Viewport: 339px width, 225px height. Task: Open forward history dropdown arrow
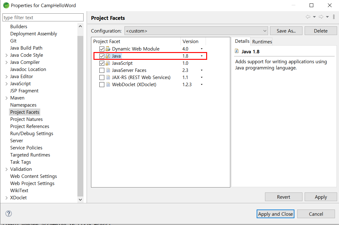coord(327,17)
